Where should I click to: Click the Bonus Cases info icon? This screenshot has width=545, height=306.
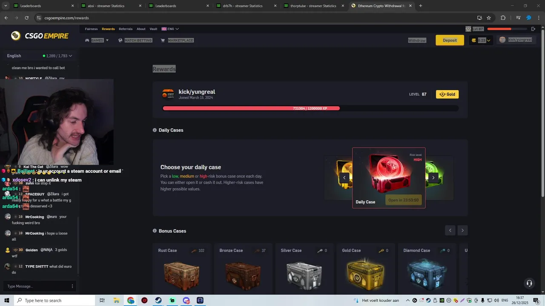click(x=155, y=231)
